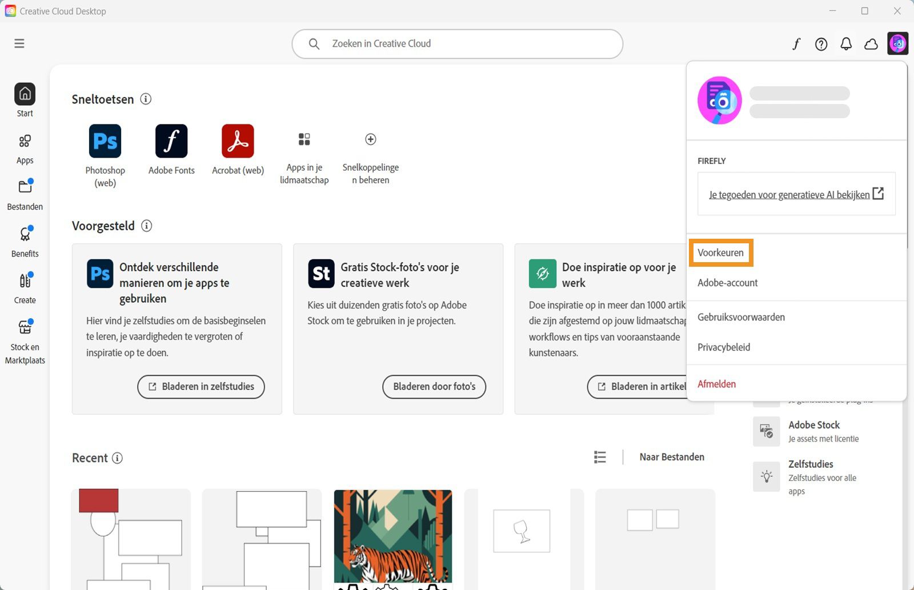The height and width of the screenshot is (590, 914).
Task: Select Start in the left sidebar
Action: (x=24, y=99)
